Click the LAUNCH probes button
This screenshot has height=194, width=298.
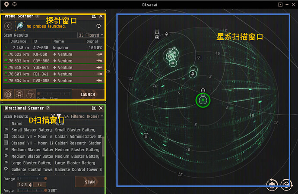88,94
